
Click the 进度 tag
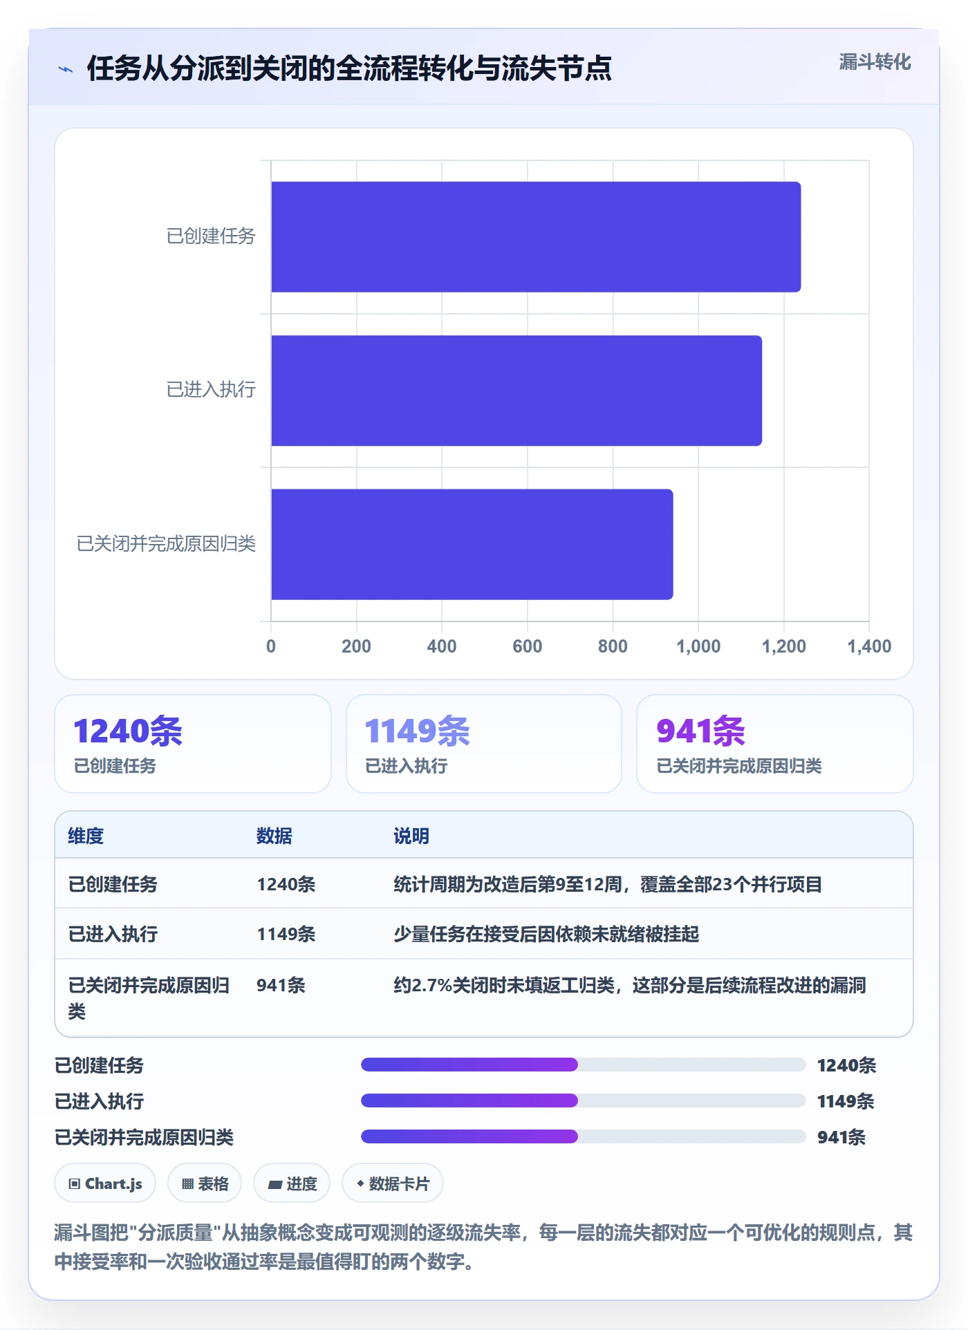292,1183
